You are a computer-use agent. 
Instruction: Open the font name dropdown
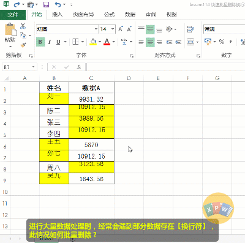96,29
